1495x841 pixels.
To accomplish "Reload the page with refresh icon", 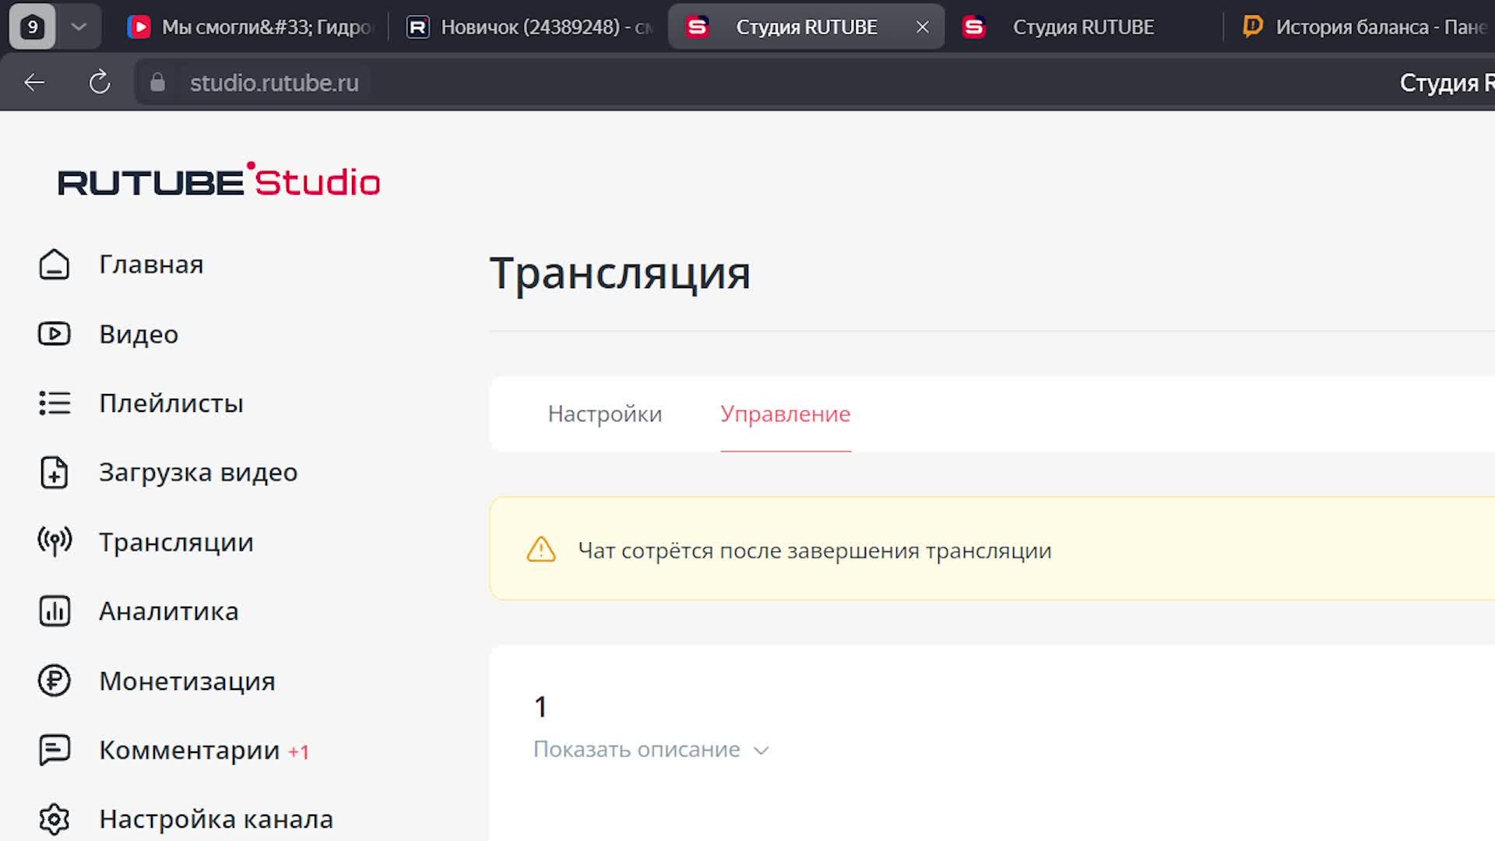I will click(x=100, y=83).
